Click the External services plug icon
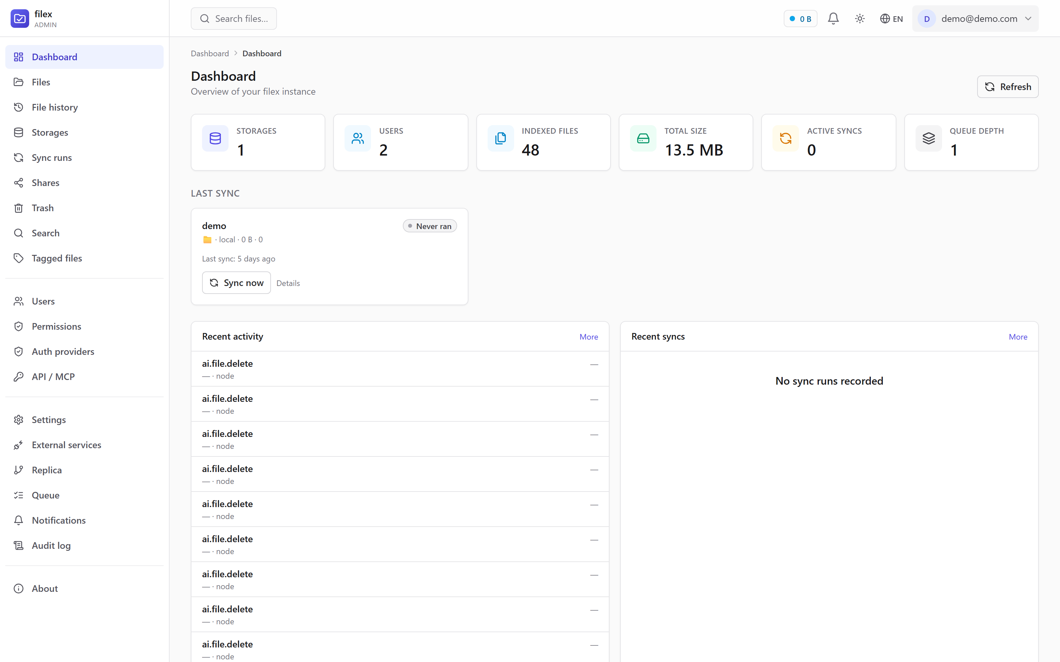The height and width of the screenshot is (662, 1060). tap(19, 445)
